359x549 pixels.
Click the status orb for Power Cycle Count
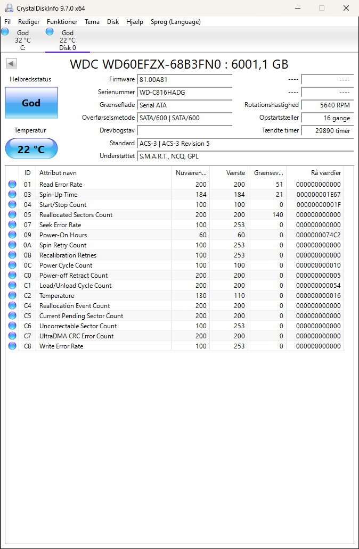click(x=12, y=265)
